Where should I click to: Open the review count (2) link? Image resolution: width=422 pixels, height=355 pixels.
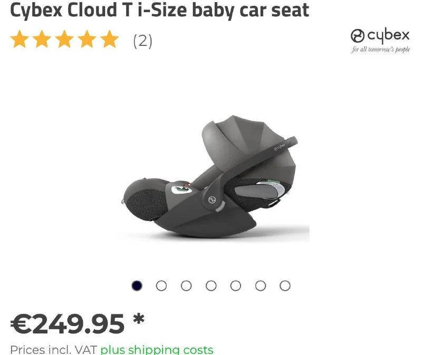[x=142, y=41]
